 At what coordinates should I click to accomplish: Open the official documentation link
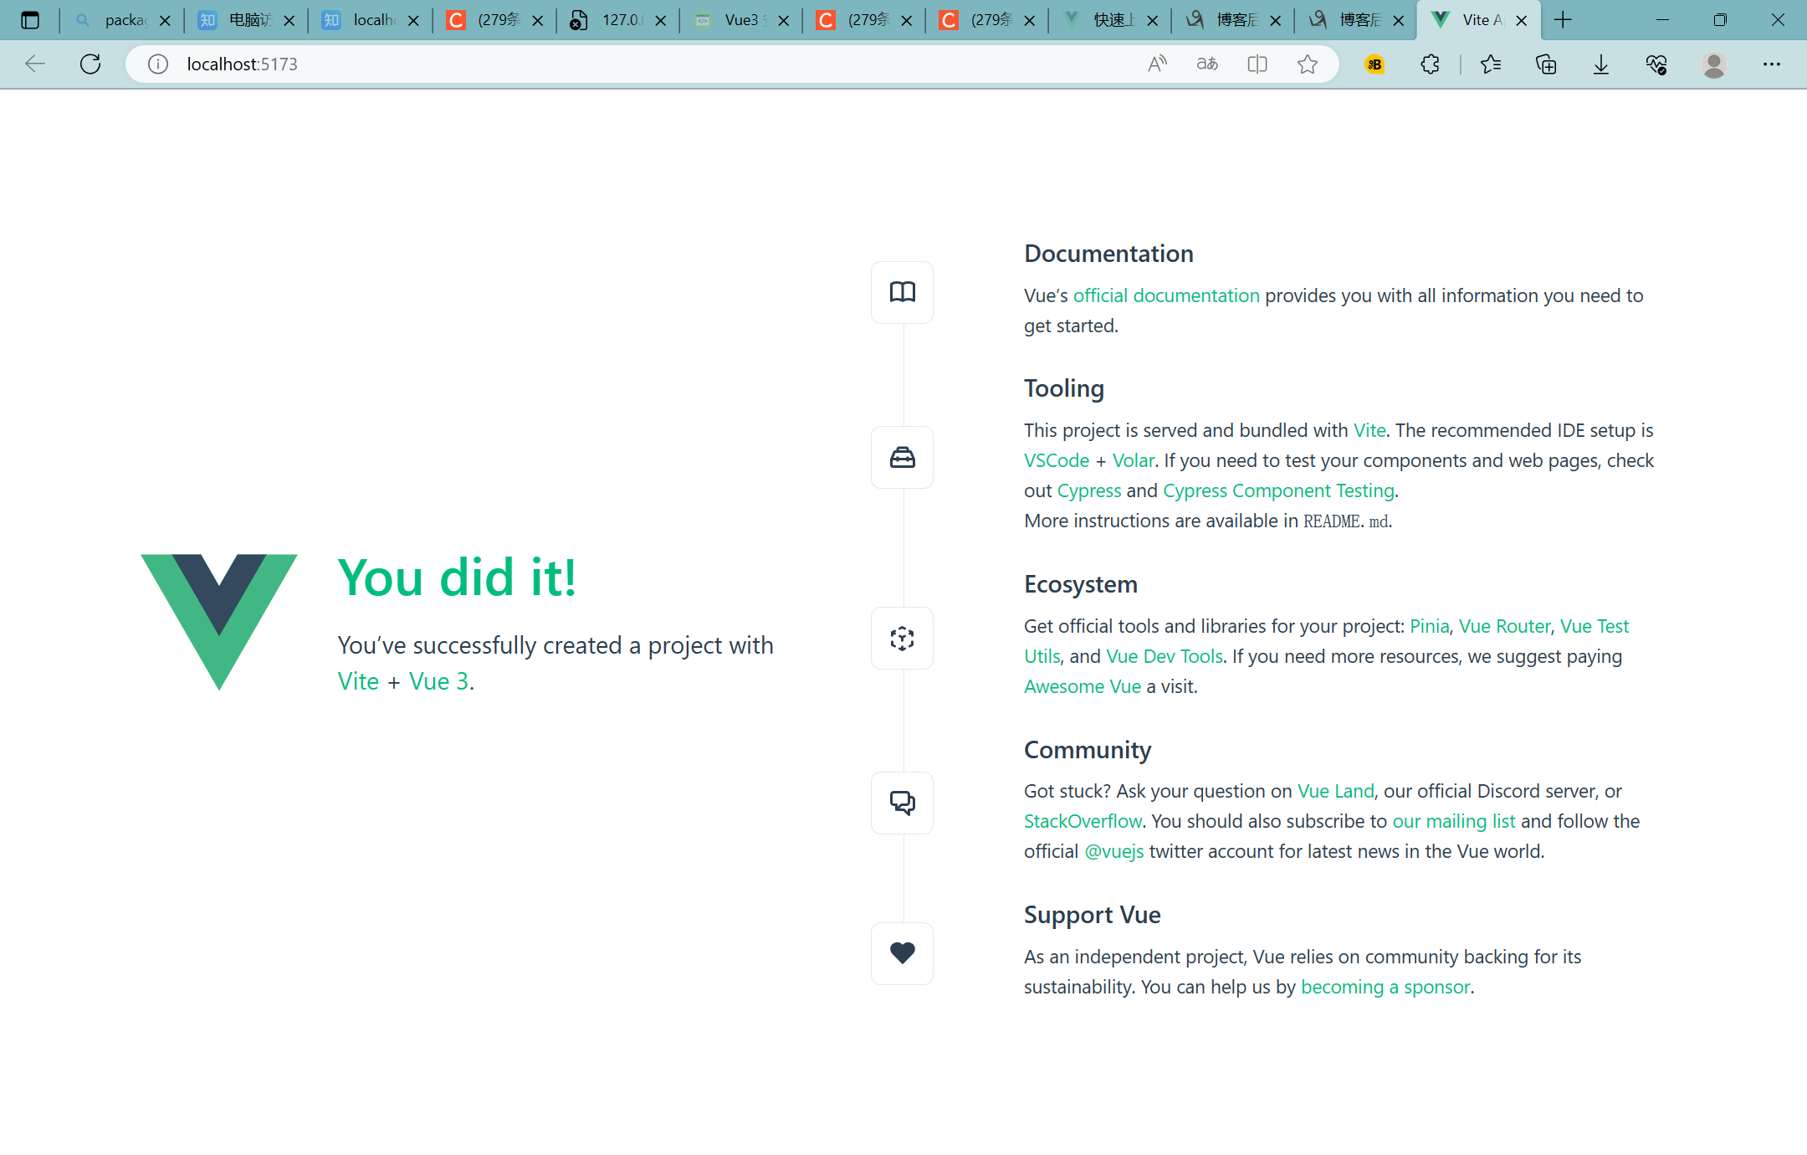1165,295
